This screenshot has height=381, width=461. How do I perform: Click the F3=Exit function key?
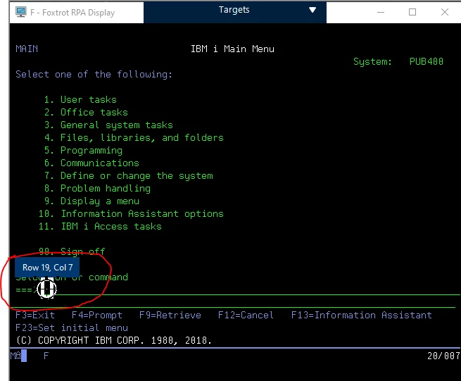click(x=35, y=315)
